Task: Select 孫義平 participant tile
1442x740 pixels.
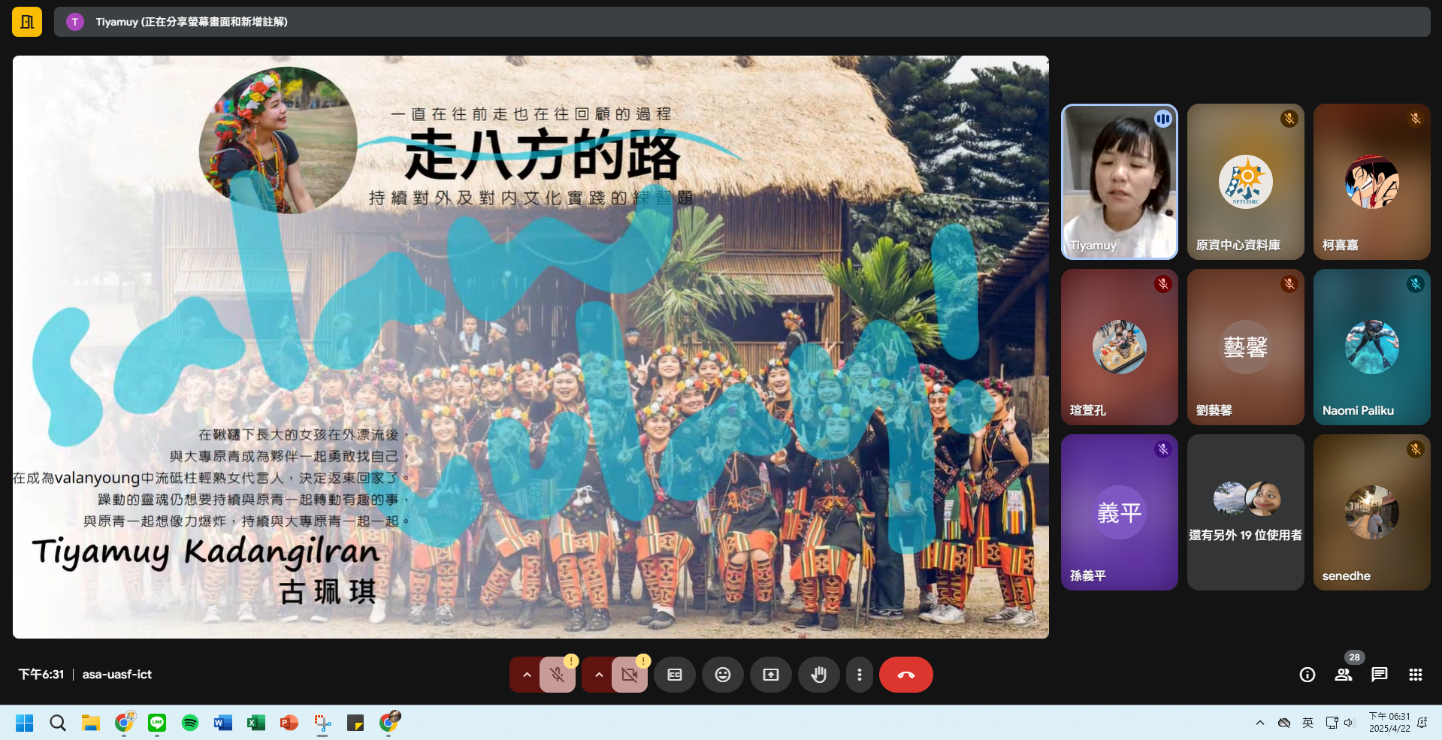Action: coord(1120,512)
